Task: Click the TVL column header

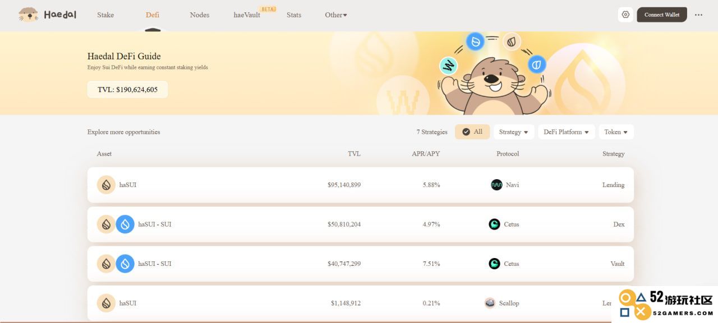Action: (x=354, y=154)
